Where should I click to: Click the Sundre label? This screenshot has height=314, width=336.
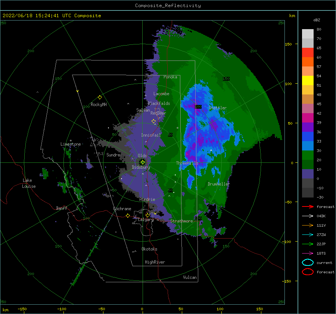coord(113,155)
